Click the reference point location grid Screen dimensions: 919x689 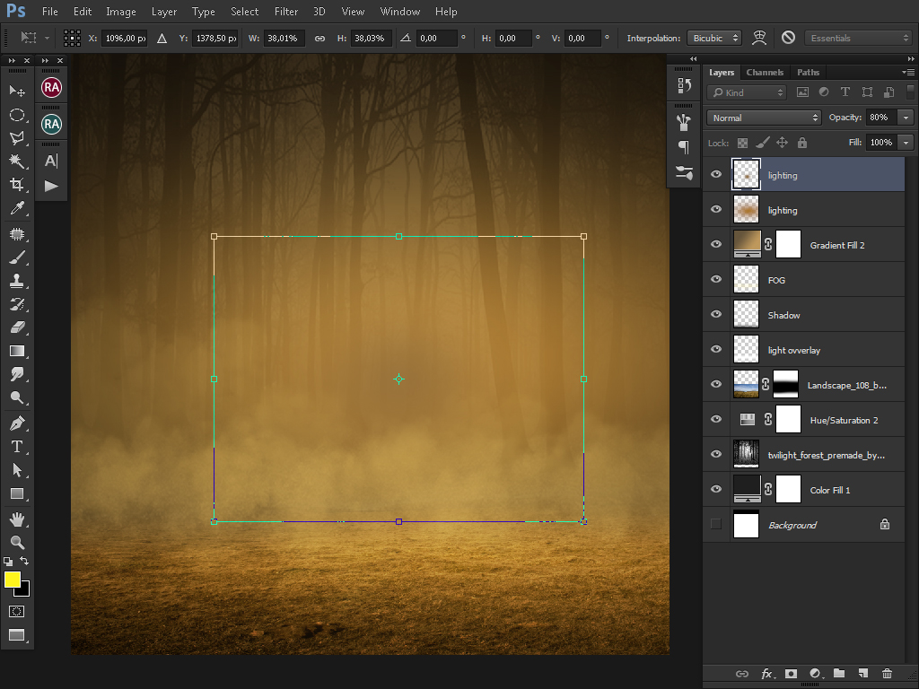tap(72, 38)
